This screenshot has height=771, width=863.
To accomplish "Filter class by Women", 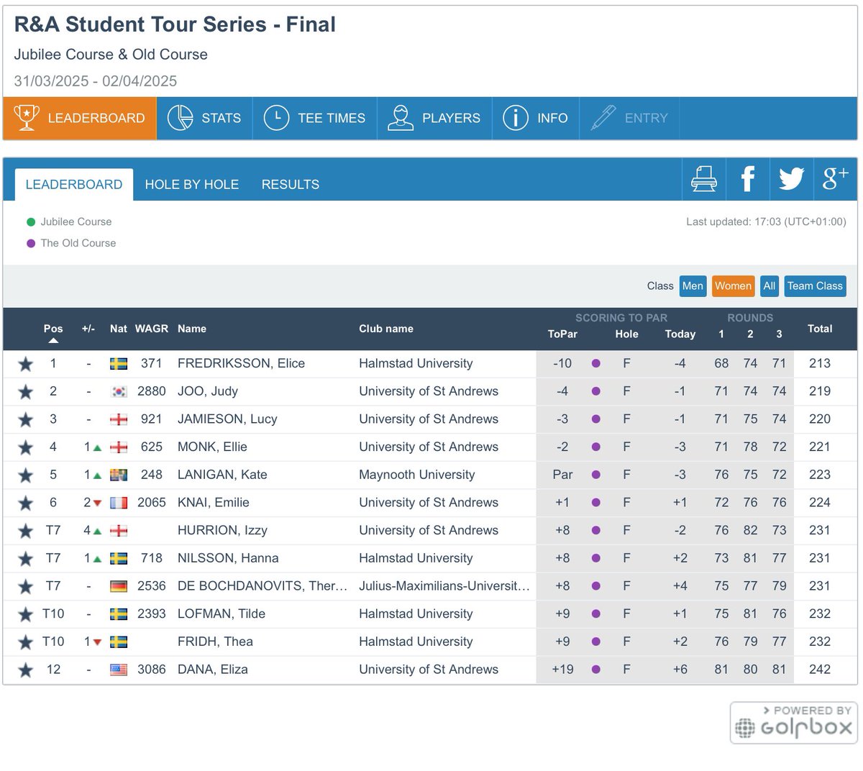I will pos(733,286).
